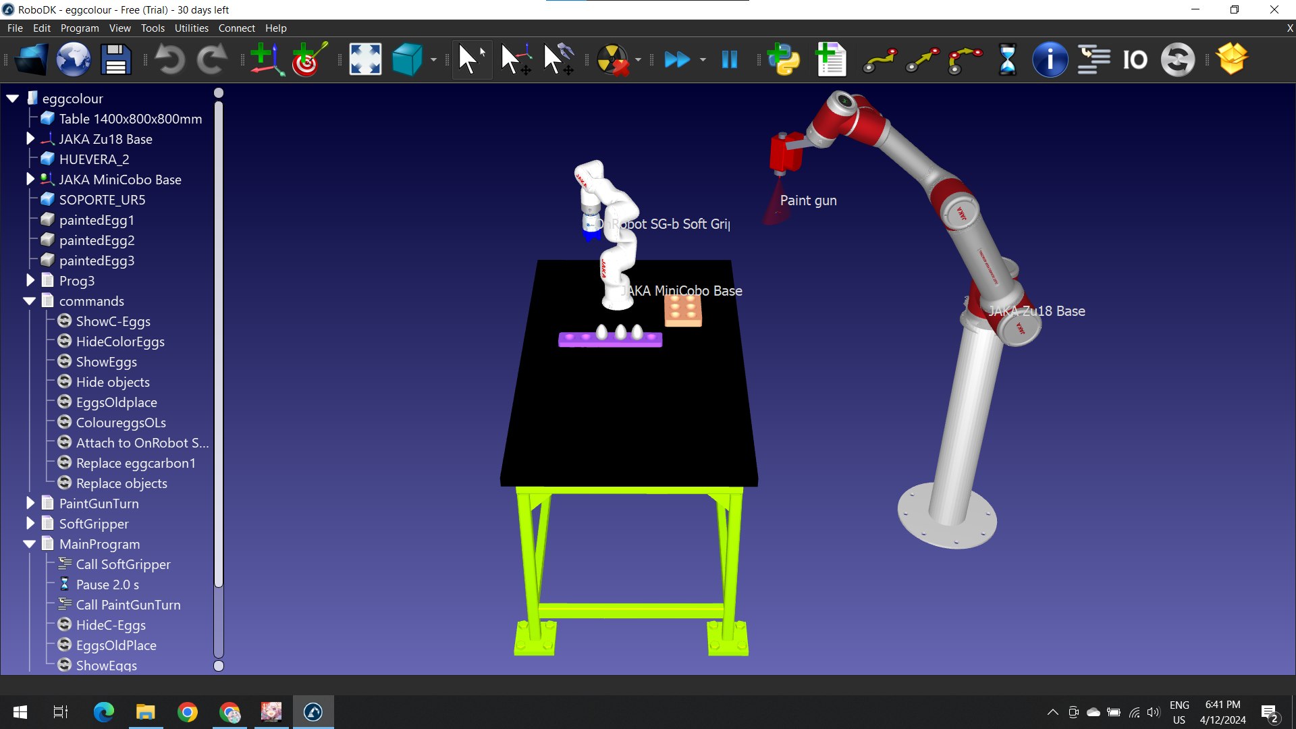The image size is (1296, 729).
Task: Add a program call instruction
Action: pyautogui.click(x=1093, y=59)
